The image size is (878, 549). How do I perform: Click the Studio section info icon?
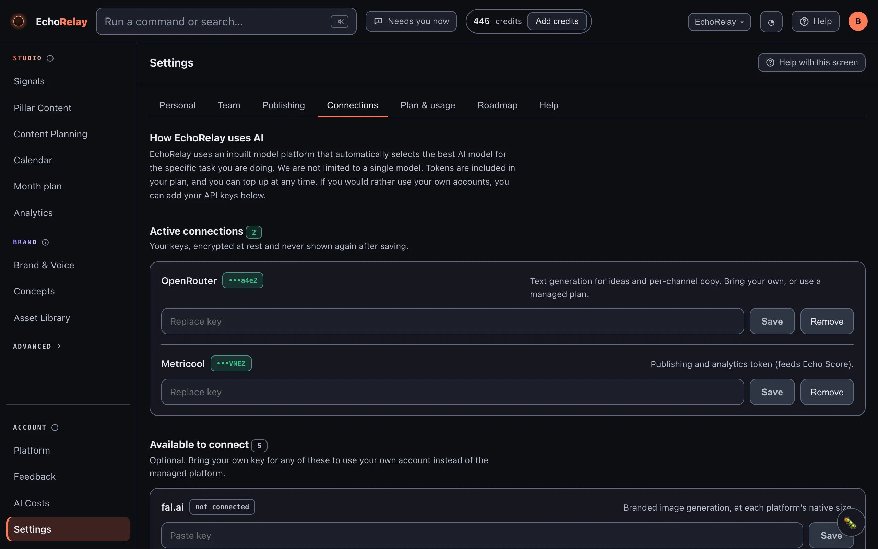pyautogui.click(x=50, y=58)
